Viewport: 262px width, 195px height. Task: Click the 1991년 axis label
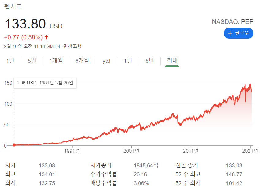[x=72, y=151]
